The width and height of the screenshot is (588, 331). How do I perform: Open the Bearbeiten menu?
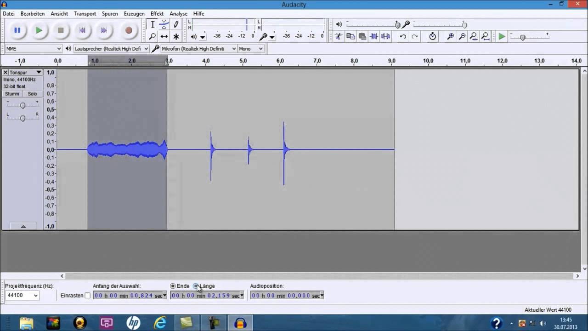pyautogui.click(x=32, y=14)
